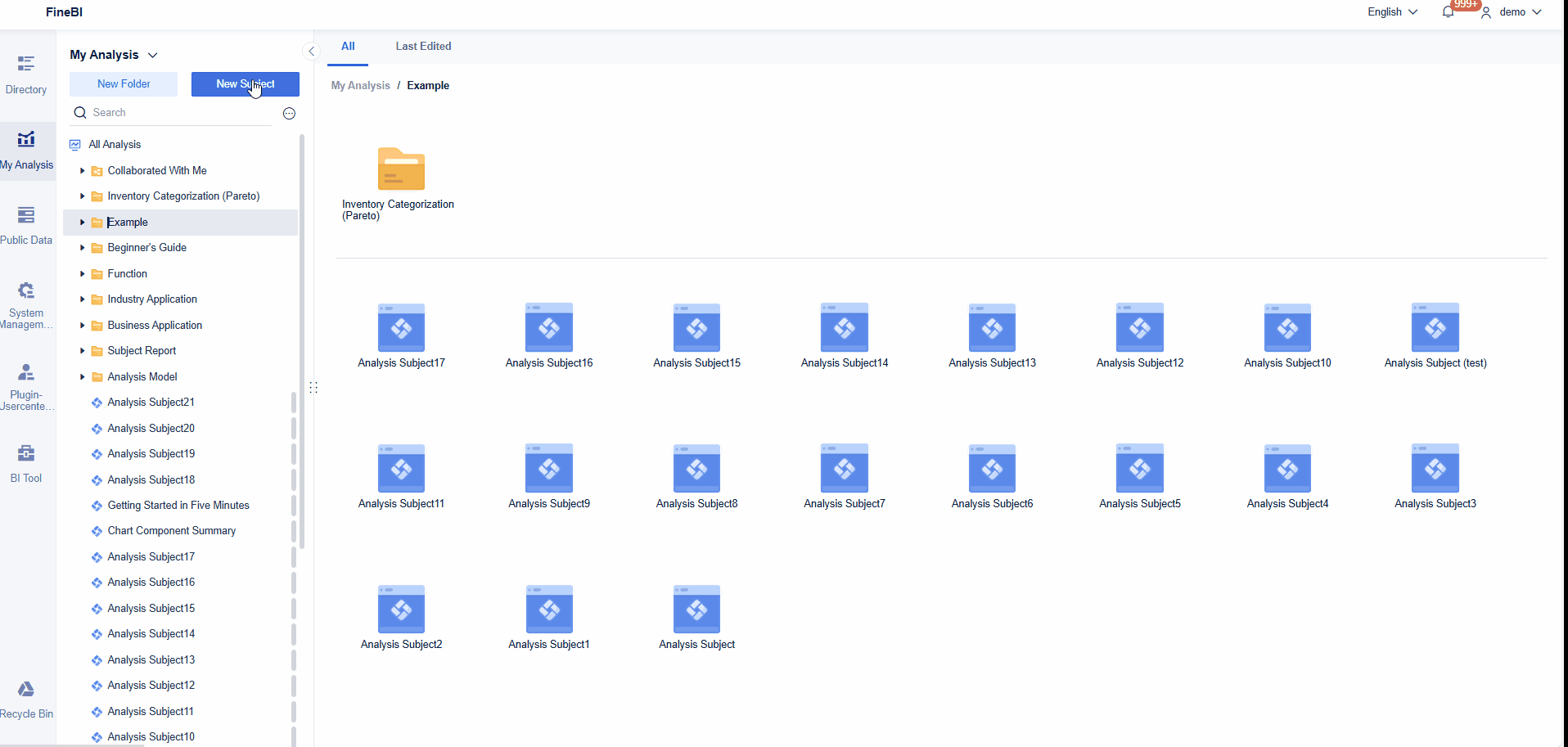This screenshot has height=747, width=1568.
Task: Click the New Folder button
Action: pos(124,84)
